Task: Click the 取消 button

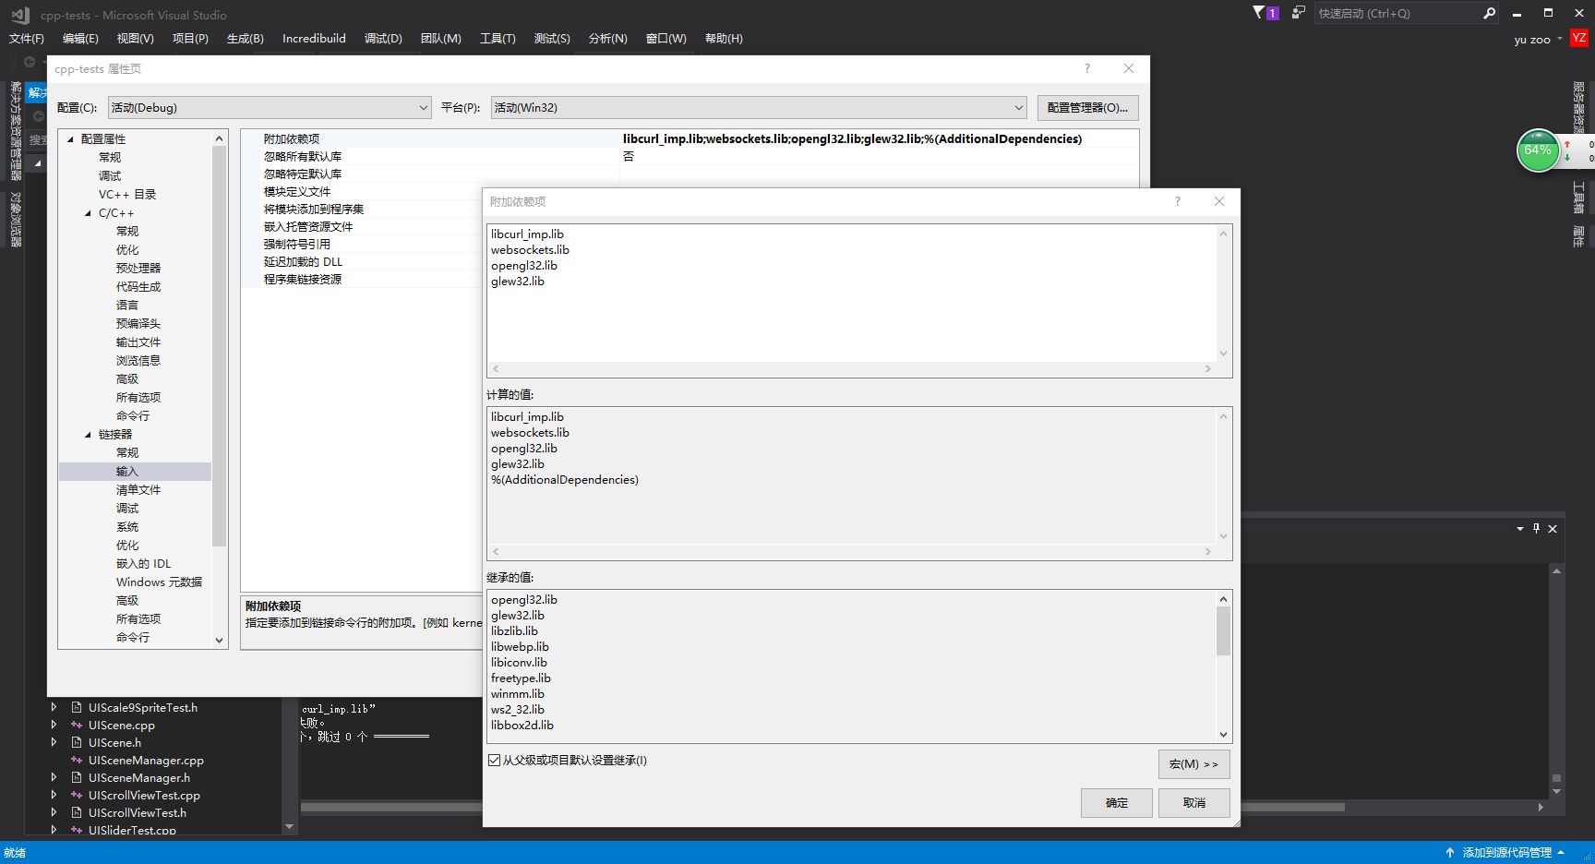Action: 1194,803
